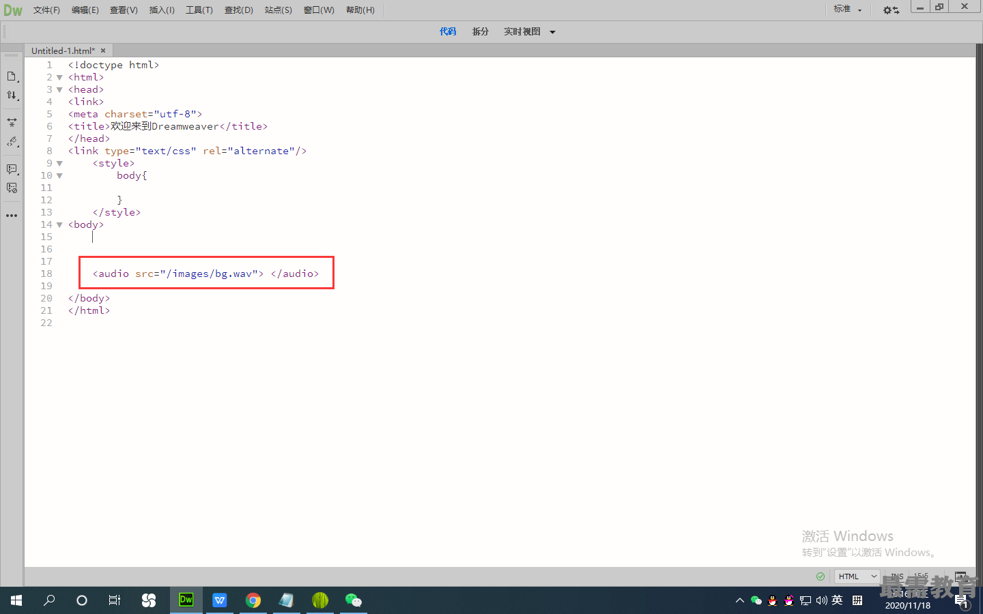Select the Untitled-1.html tab

click(63, 50)
